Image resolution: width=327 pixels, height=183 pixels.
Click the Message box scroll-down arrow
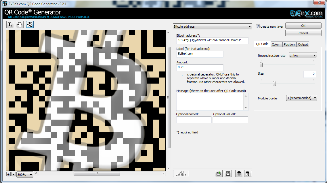[x=246, y=108]
